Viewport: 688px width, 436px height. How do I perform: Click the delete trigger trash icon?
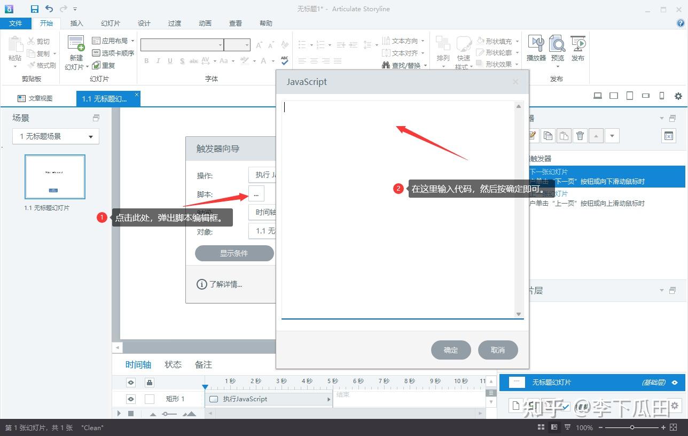[580, 136]
